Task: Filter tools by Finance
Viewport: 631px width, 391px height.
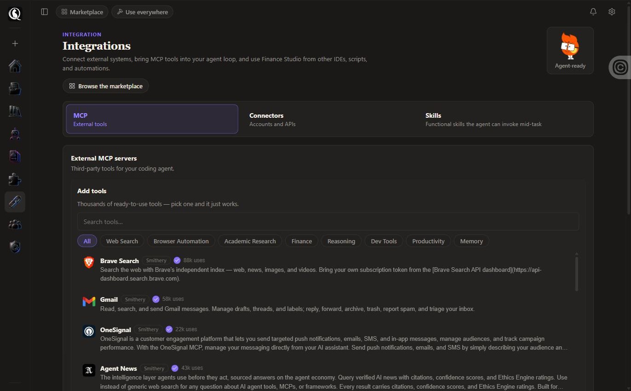Action: tap(302, 241)
